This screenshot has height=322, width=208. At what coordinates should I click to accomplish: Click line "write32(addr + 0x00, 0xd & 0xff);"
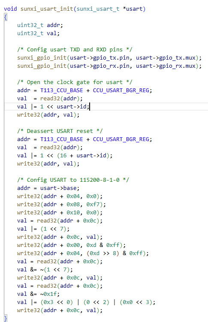click(x=71, y=245)
